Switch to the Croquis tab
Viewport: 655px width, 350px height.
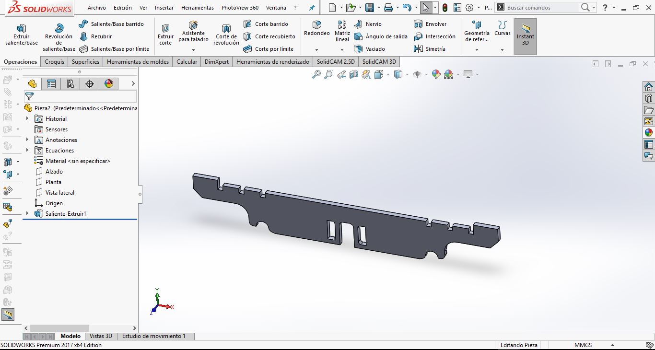point(54,62)
